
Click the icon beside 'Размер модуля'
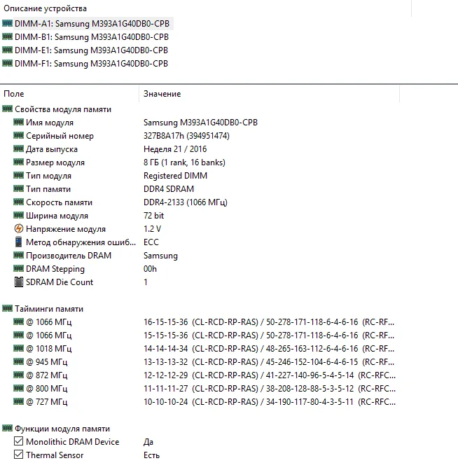[18, 163]
